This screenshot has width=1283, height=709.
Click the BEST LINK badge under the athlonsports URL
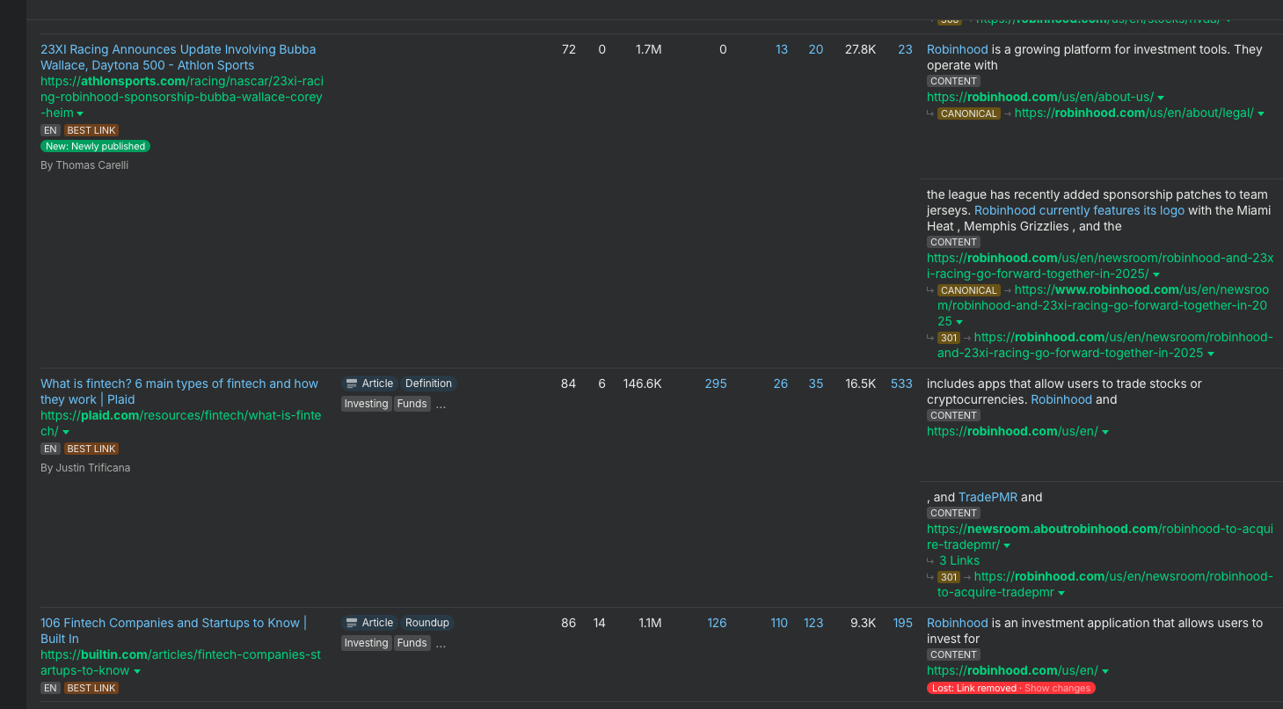tap(91, 130)
